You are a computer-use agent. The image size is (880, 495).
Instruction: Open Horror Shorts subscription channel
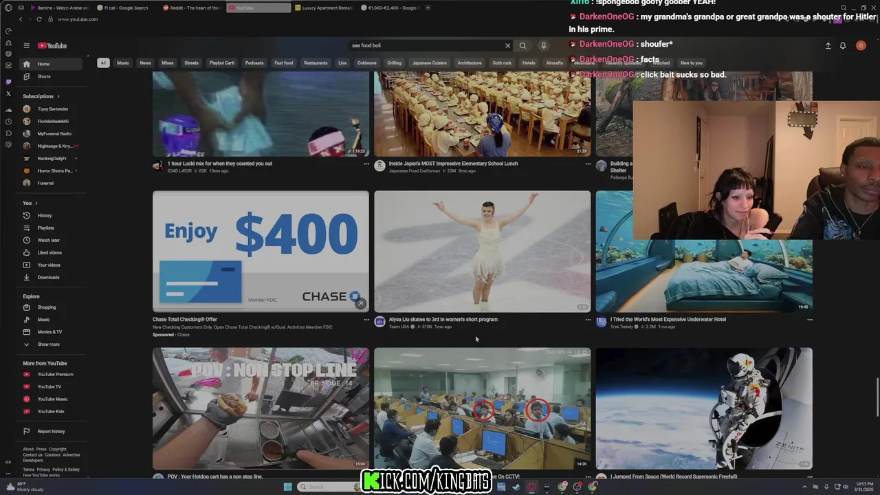52,171
